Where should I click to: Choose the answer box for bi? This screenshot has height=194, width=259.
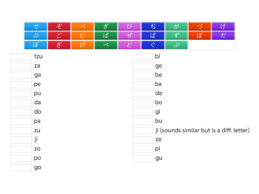click(142, 57)
